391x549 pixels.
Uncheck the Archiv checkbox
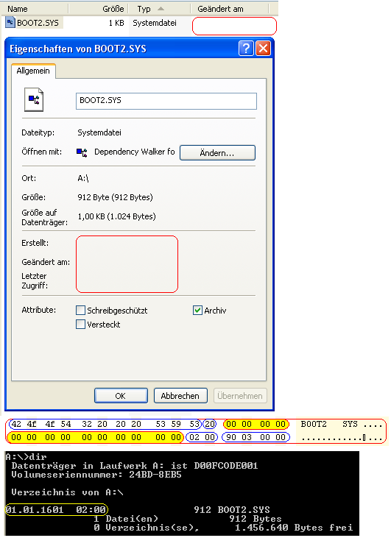(x=197, y=311)
